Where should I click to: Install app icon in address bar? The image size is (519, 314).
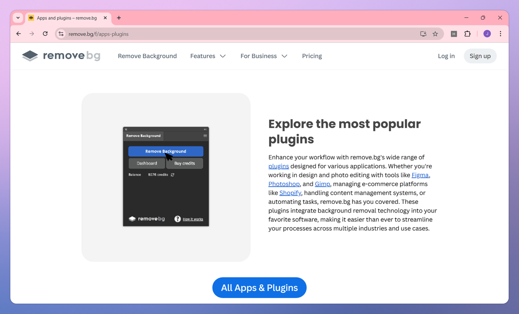pos(423,34)
